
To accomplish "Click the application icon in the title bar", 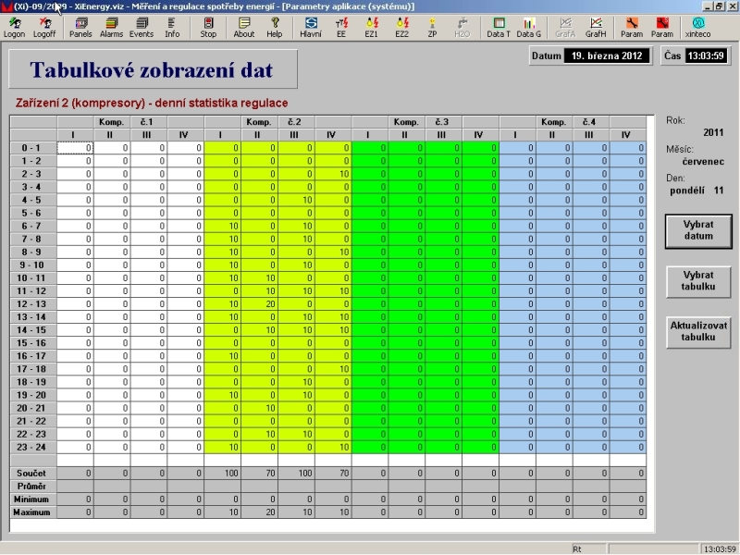I will [6, 6].
